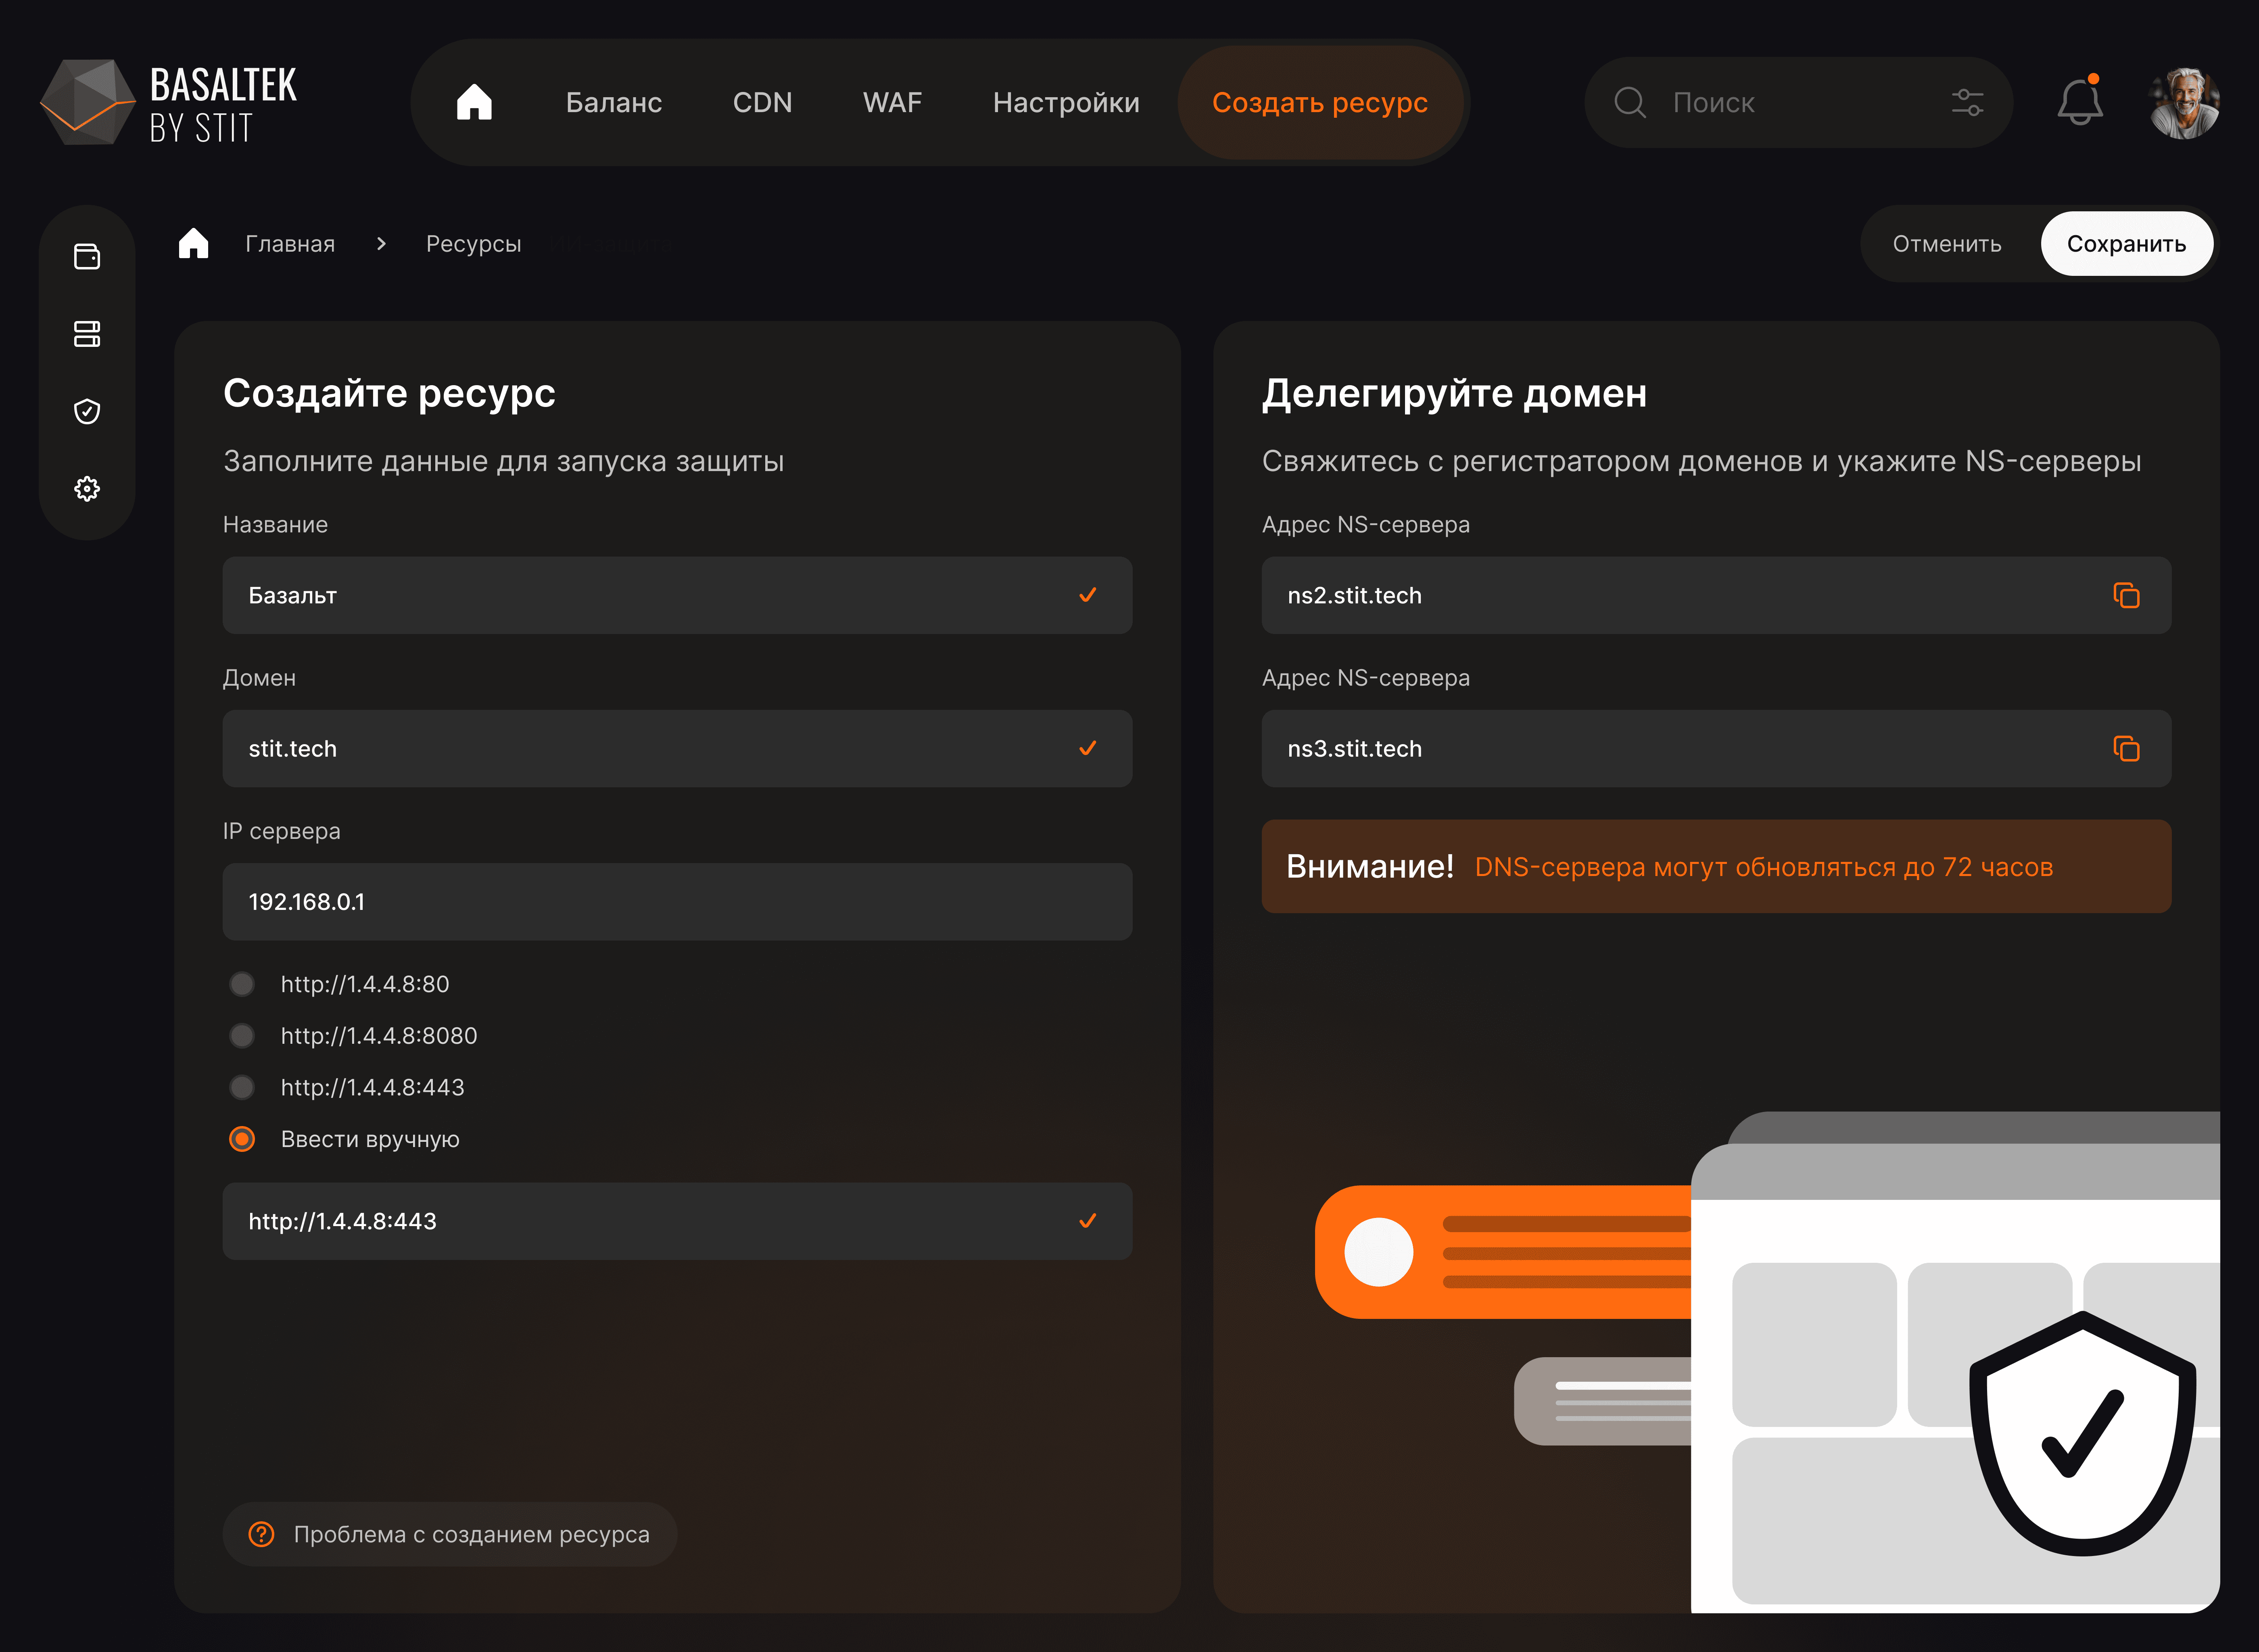Open the shield protection sidebar icon

pos(87,411)
